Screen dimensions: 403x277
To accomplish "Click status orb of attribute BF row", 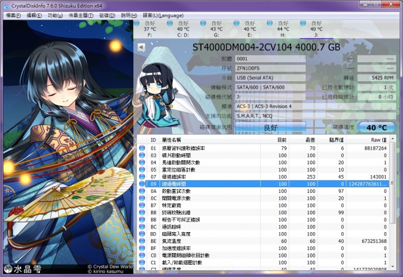I will pos(142,248).
